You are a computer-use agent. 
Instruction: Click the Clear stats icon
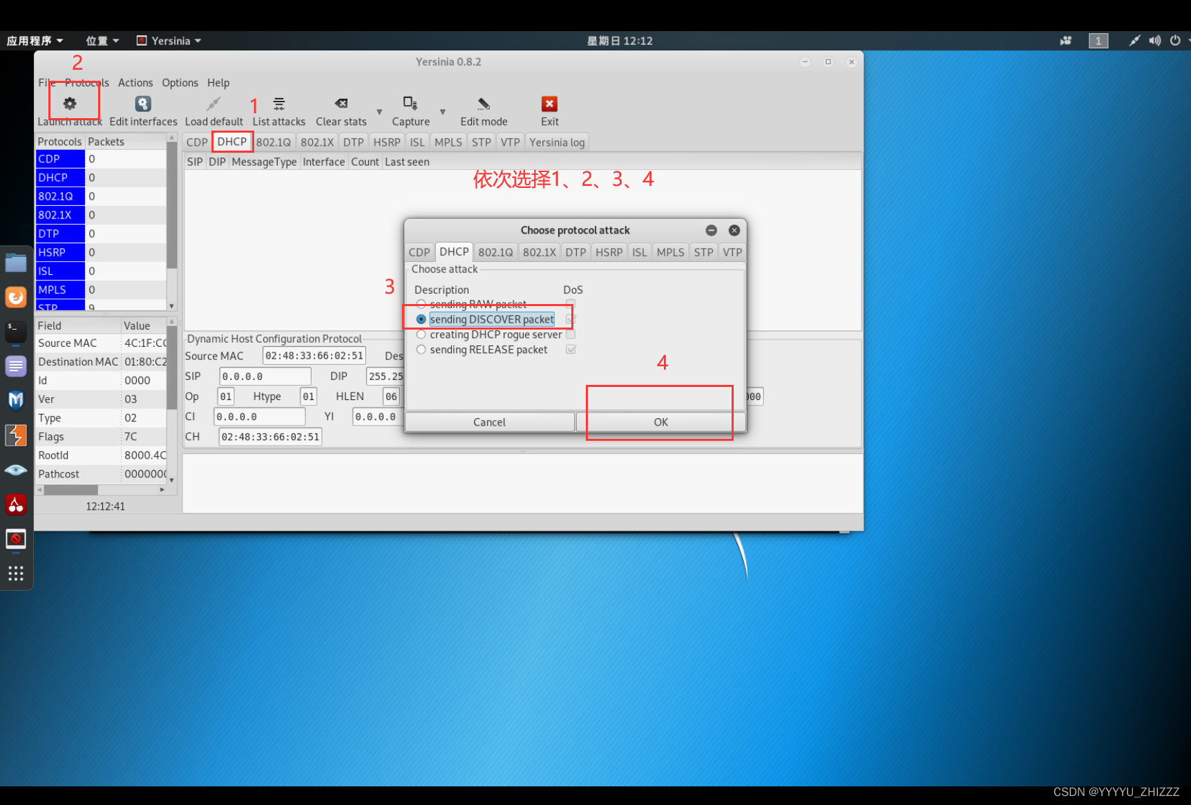click(x=341, y=104)
